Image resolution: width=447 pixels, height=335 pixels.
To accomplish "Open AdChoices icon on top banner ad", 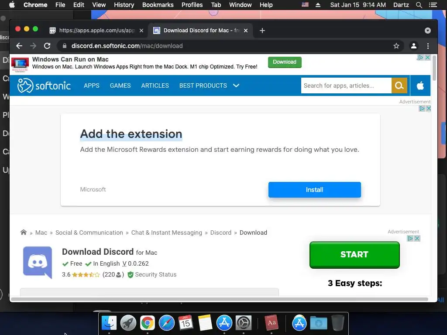I will tap(420, 57).
